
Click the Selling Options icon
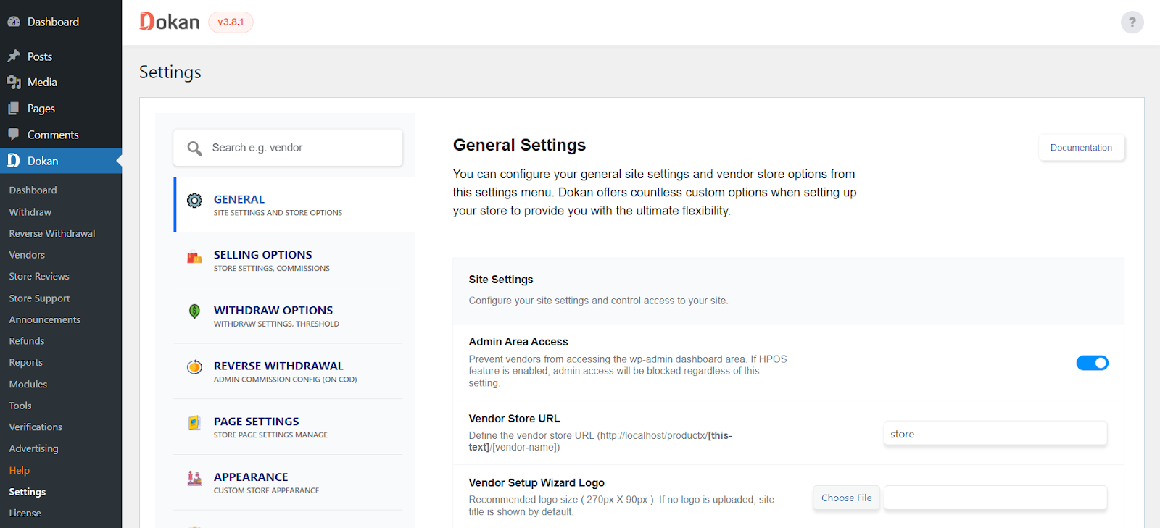click(194, 257)
